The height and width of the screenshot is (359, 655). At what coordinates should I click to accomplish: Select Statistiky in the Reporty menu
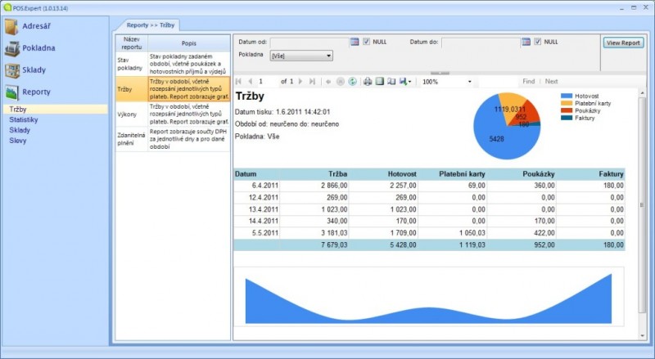point(23,119)
